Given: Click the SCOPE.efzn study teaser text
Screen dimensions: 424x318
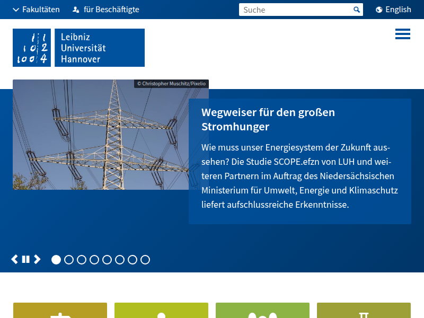Looking at the screenshot, I should 299,176.
